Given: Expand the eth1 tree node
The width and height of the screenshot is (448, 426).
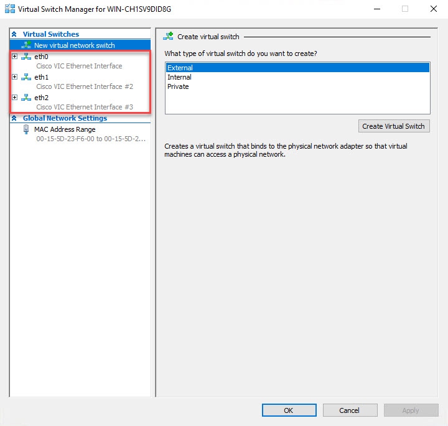Looking at the screenshot, I should click(x=14, y=77).
